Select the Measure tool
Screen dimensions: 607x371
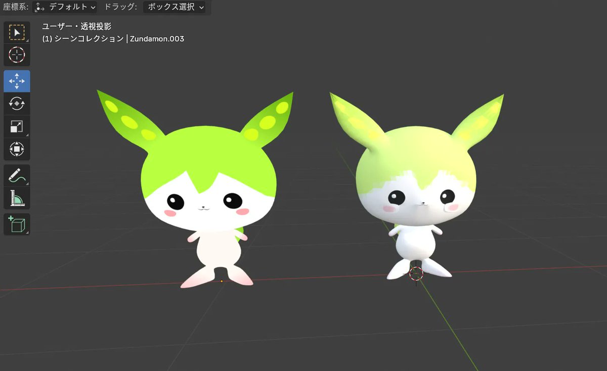[x=17, y=198]
